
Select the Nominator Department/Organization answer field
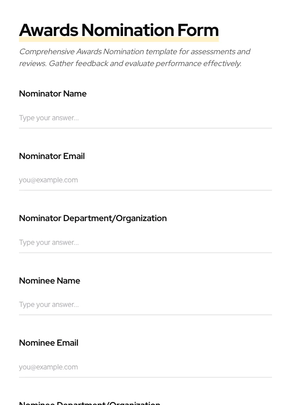tap(145, 242)
